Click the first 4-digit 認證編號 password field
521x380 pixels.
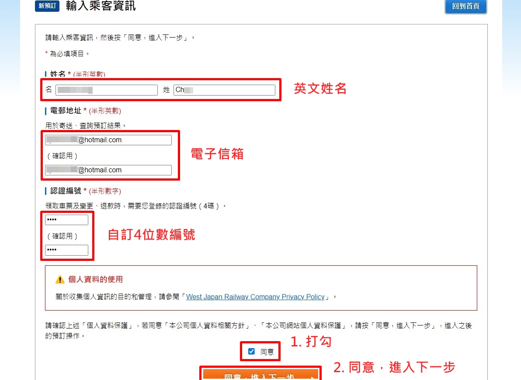click(x=67, y=220)
